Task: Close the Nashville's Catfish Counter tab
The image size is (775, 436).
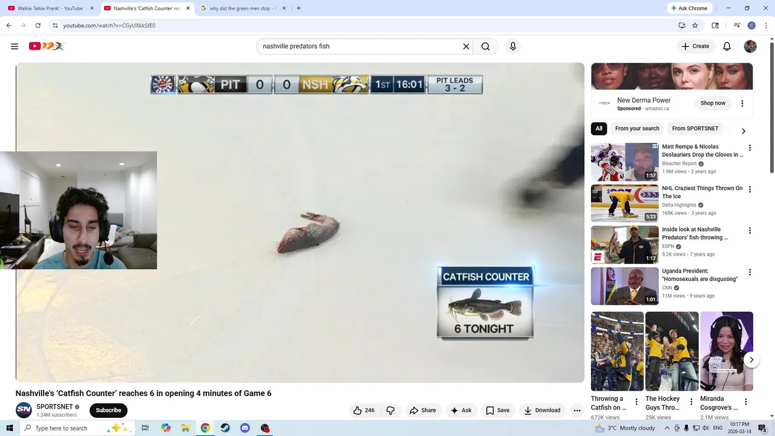Action: click(x=188, y=8)
